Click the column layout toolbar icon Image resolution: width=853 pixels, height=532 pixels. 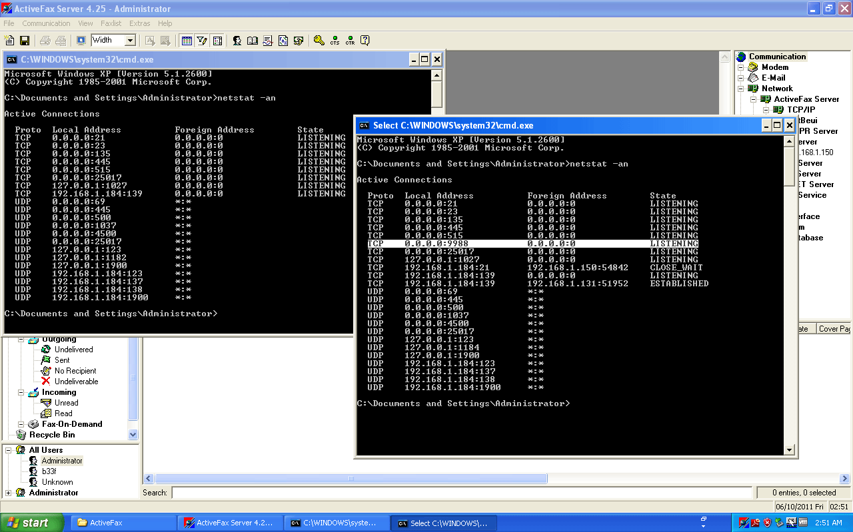click(x=217, y=41)
